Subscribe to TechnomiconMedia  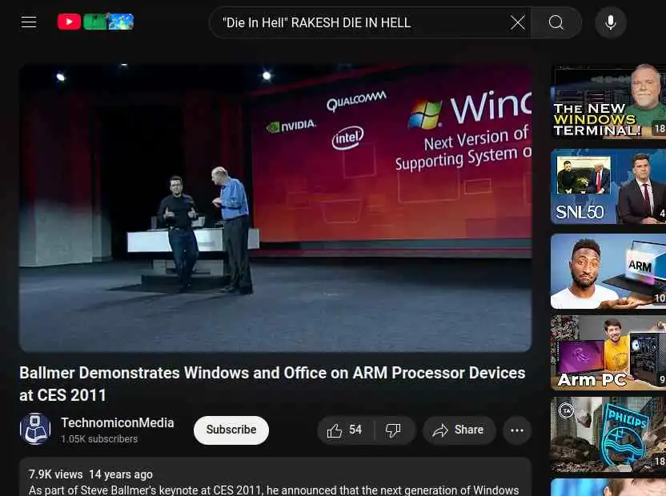point(231,430)
